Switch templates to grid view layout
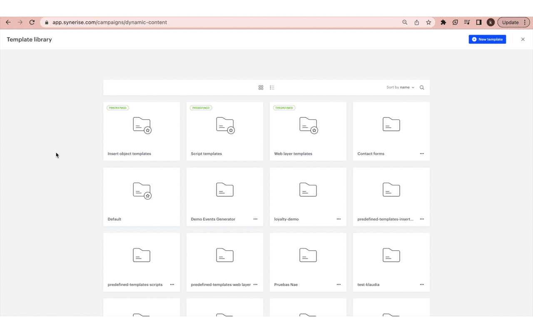The height and width of the screenshot is (333, 533). [261, 87]
